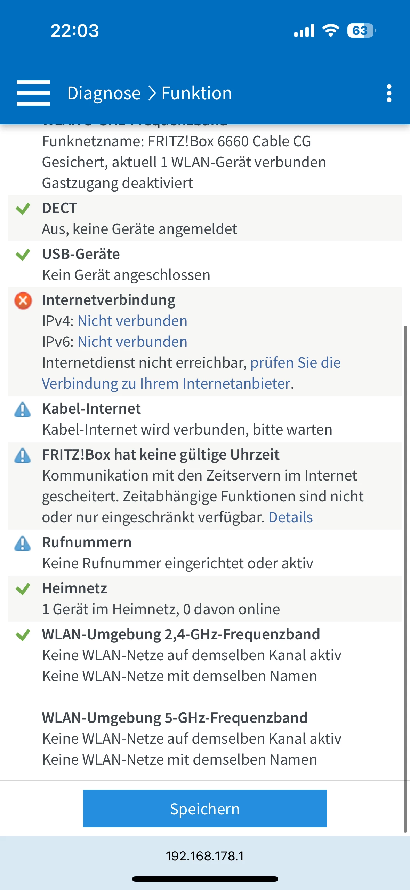Tap the Wi-Fi status bar icon
This screenshot has height=890, width=410.
331,31
